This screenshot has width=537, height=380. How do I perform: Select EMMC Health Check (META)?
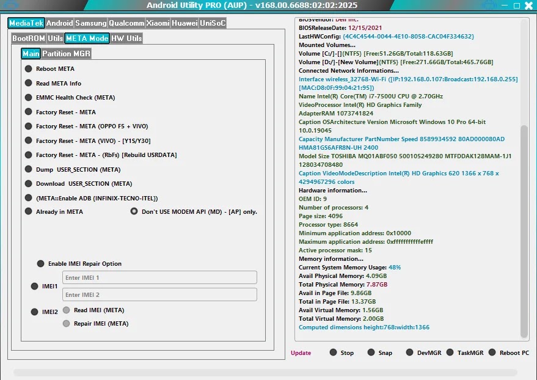70,98
